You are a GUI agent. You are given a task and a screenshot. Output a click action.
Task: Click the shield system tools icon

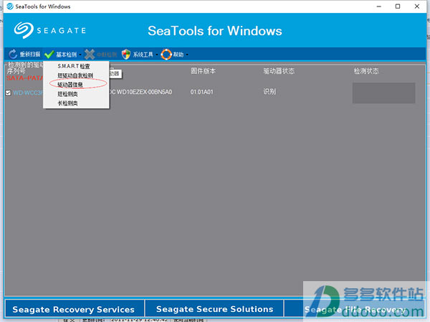[x=126, y=55]
